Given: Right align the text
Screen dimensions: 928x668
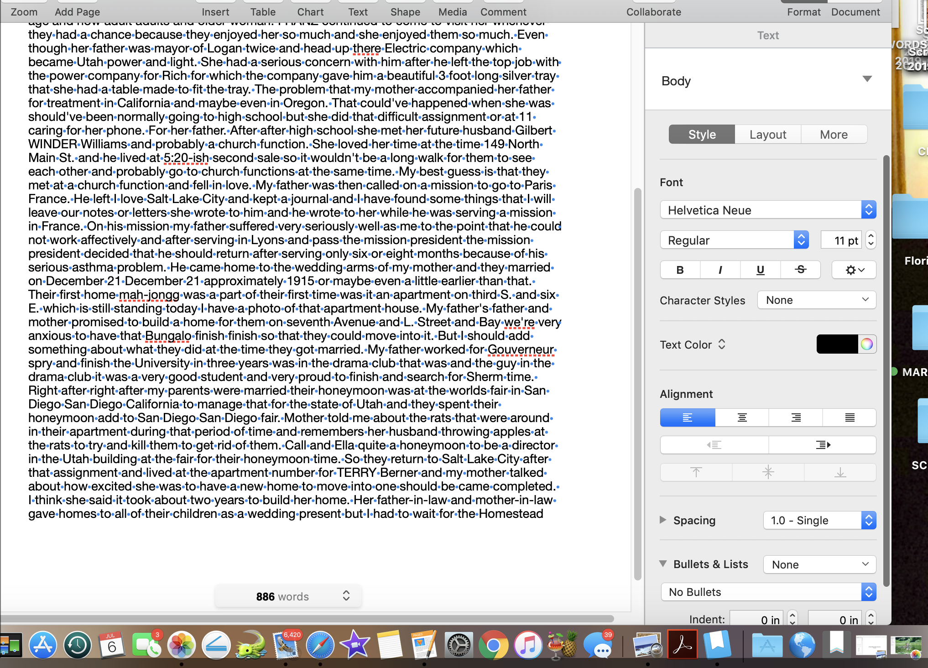Looking at the screenshot, I should [x=796, y=417].
